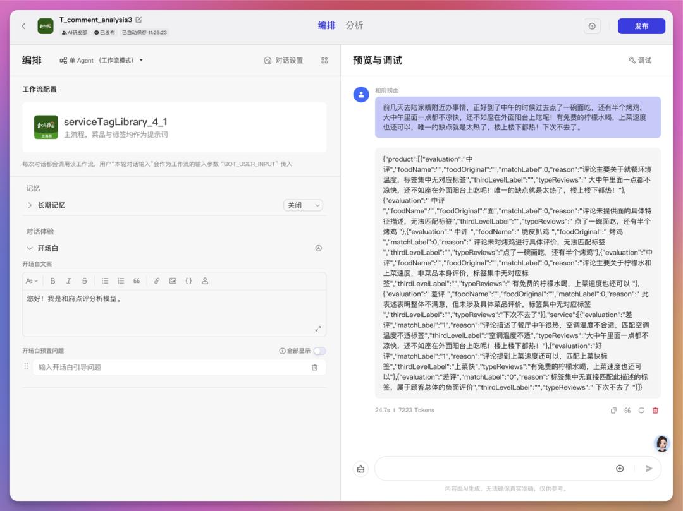
Task: Click the 工作流配置 heading
Action: (40, 89)
